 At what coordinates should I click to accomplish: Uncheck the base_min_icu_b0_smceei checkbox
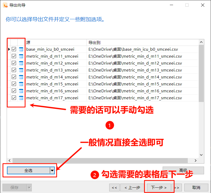[x=14, y=49]
